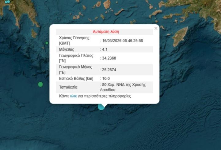
Task: Click the "Τοποθεσία" label
Action: (68, 87)
